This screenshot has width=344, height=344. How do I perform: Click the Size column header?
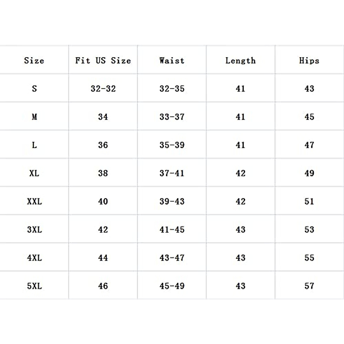[34, 60]
